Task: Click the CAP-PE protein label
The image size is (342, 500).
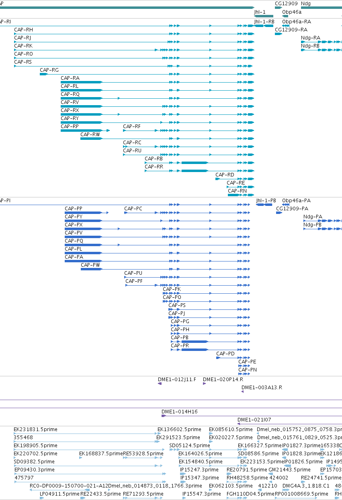Action: click(247, 362)
